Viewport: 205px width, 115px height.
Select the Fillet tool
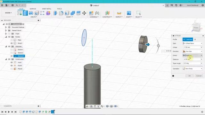[61, 13]
